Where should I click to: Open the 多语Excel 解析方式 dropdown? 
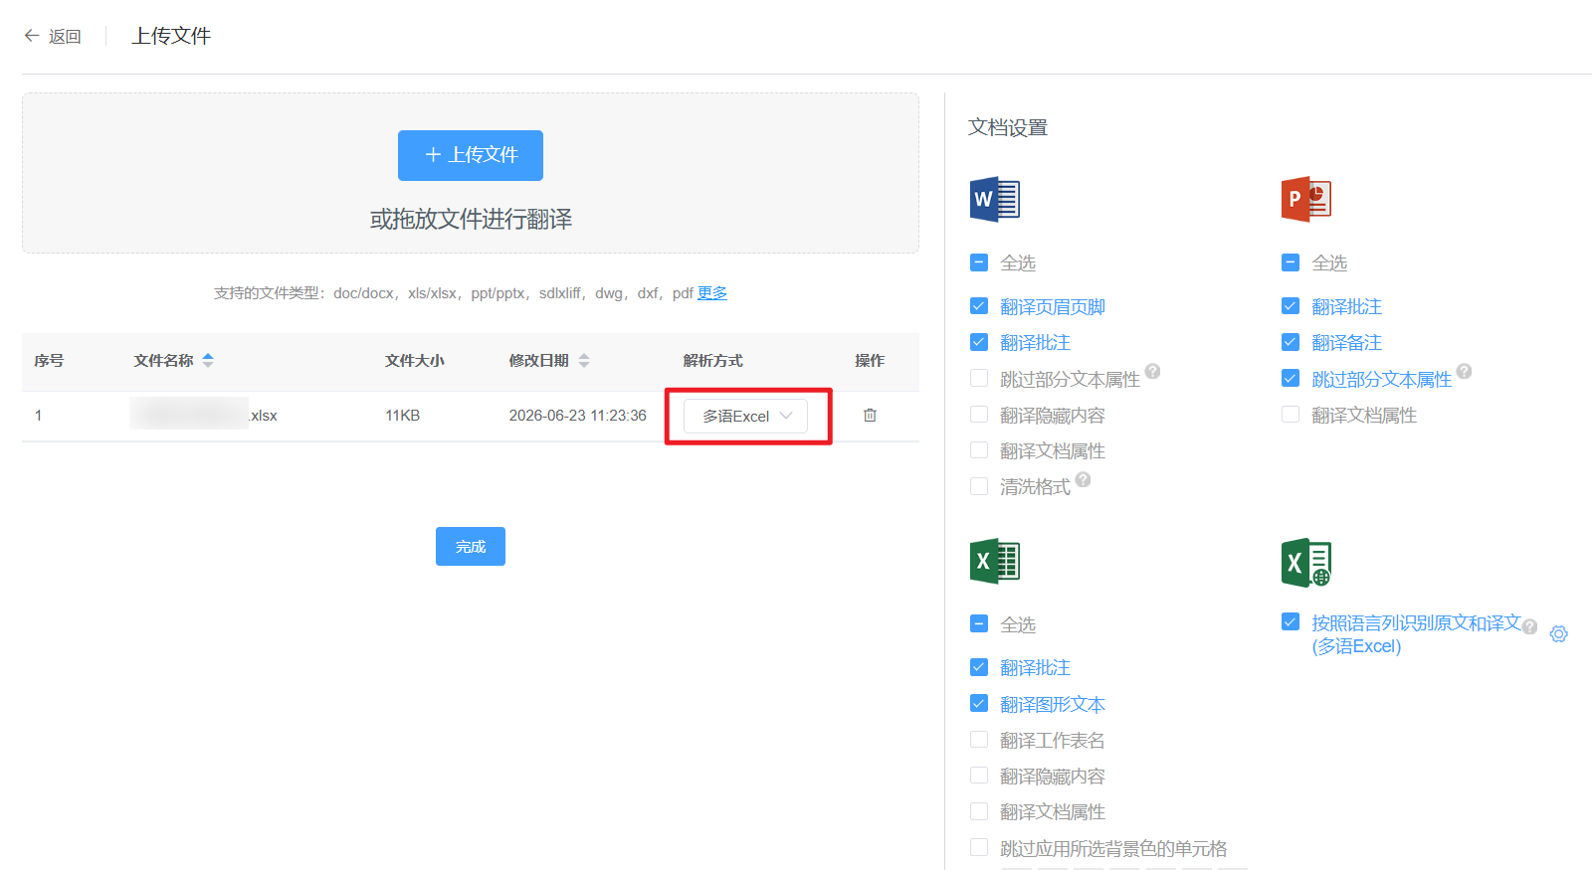[x=745, y=416]
